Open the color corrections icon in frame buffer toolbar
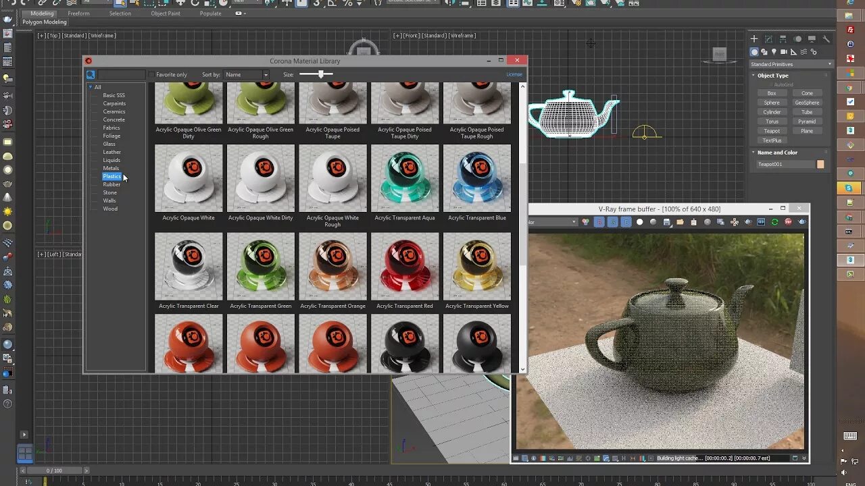 585,223
